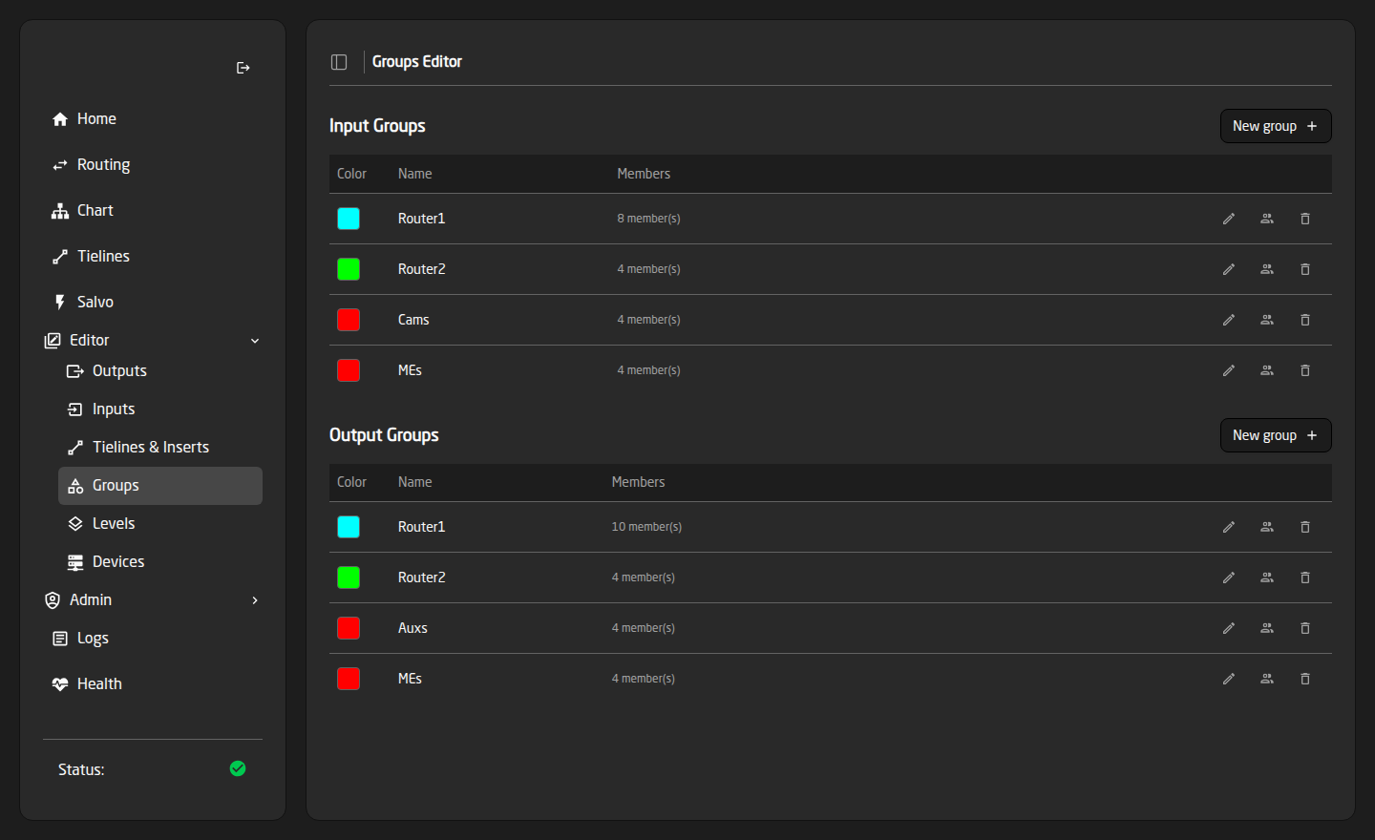Select Groups in the Editor submenu

pos(160,486)
